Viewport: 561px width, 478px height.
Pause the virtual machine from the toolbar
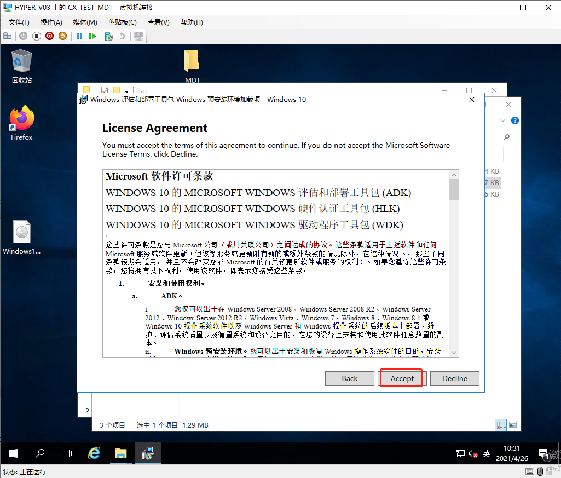(x=79, y=36)
